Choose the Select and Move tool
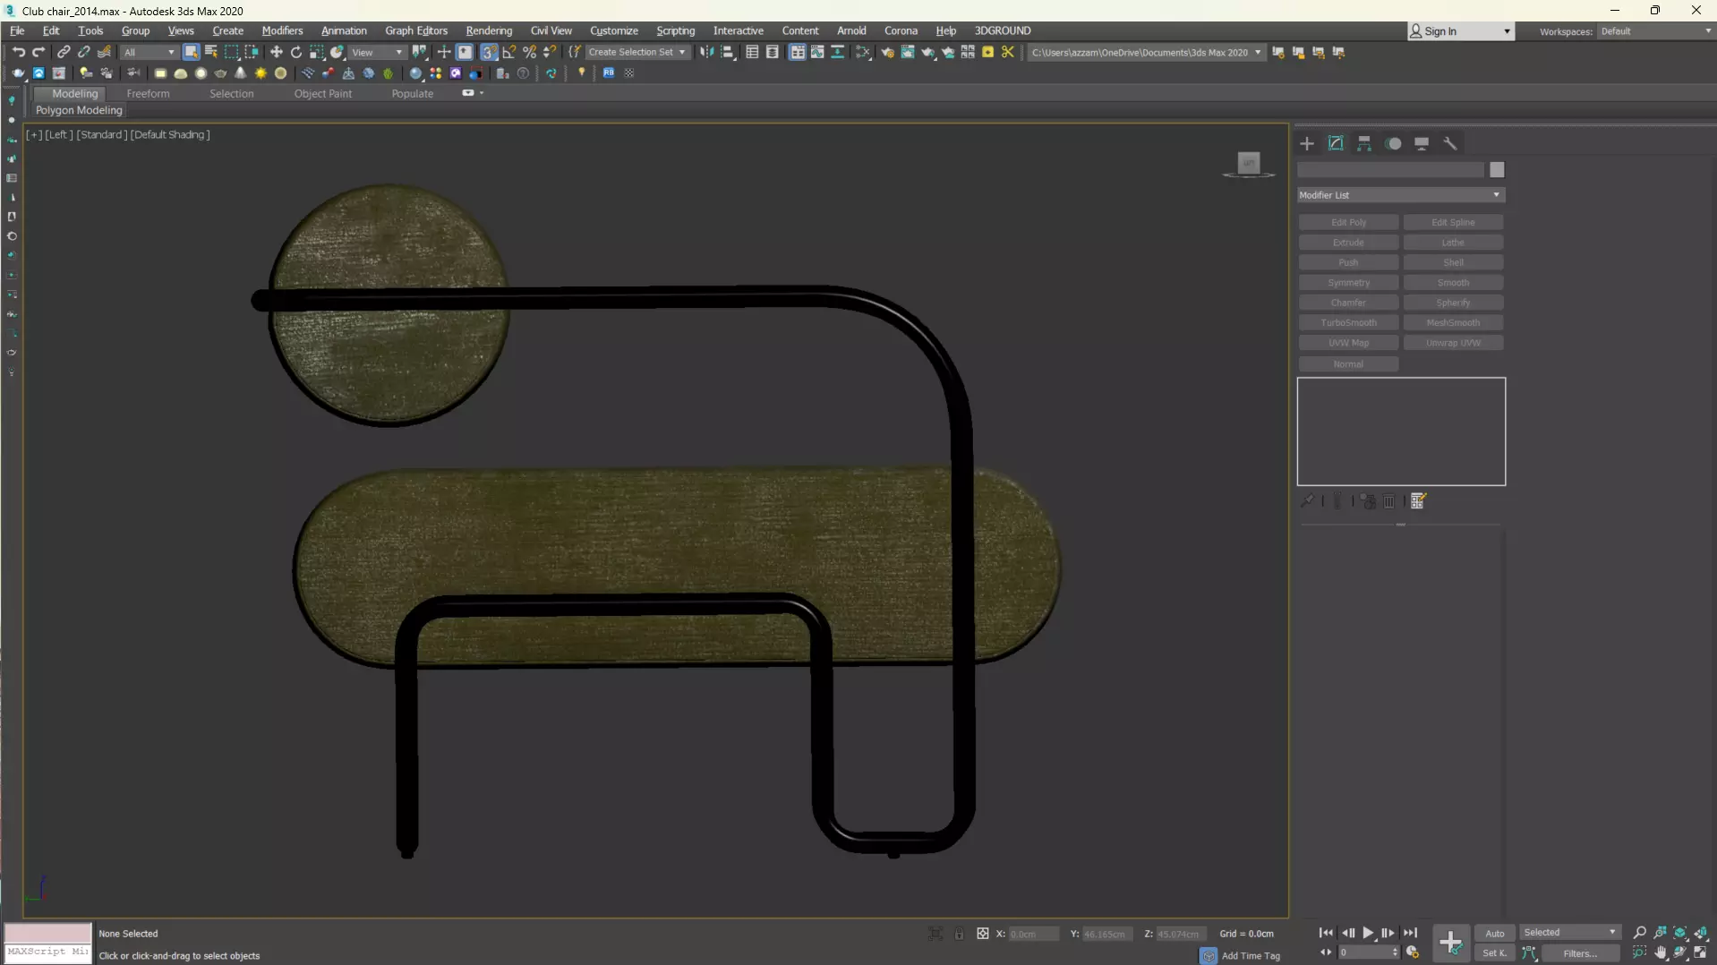Image resolution: width=1717 pixels, height=965 pixels. [276, 52]
